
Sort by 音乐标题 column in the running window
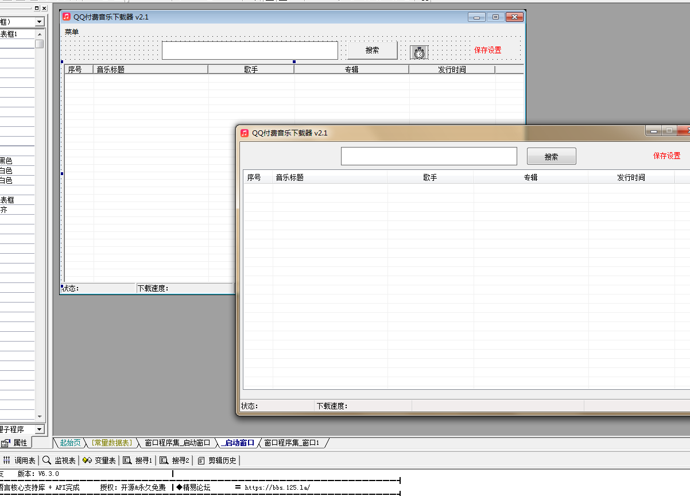330,177
